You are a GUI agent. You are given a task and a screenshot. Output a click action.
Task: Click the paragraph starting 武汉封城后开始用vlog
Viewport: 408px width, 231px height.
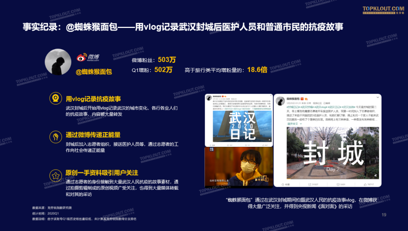pyautogui.click(x=122, y=111)
